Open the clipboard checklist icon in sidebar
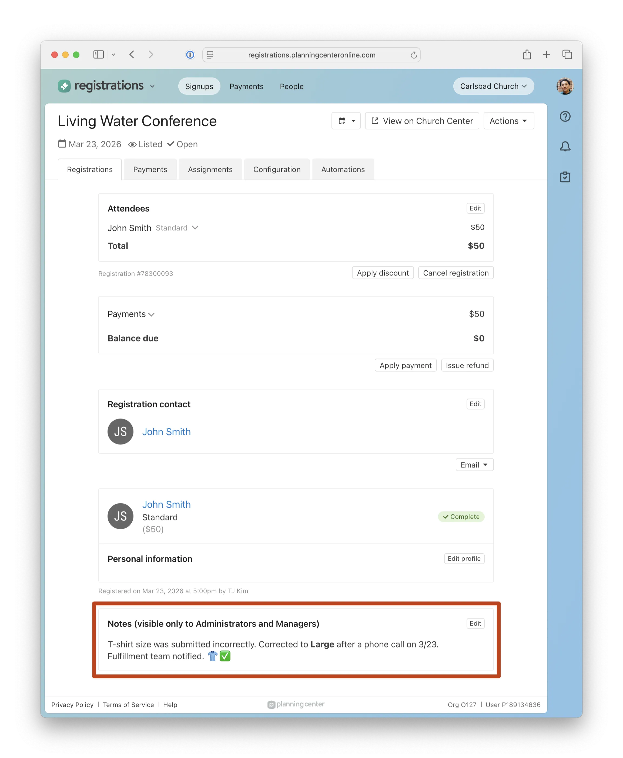 pos(565,177)
